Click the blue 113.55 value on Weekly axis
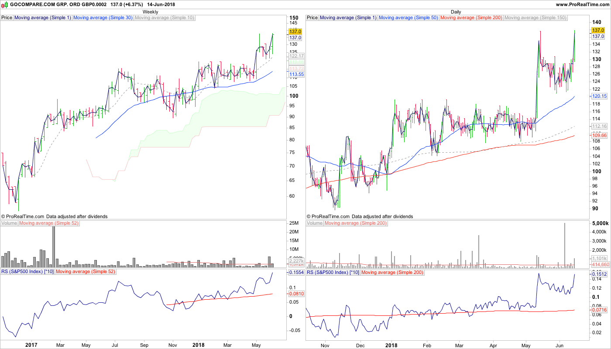Screen dimensions: 611x349 coord(296,75)
